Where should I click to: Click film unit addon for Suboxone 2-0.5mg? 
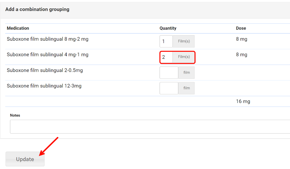coord(186,73)
